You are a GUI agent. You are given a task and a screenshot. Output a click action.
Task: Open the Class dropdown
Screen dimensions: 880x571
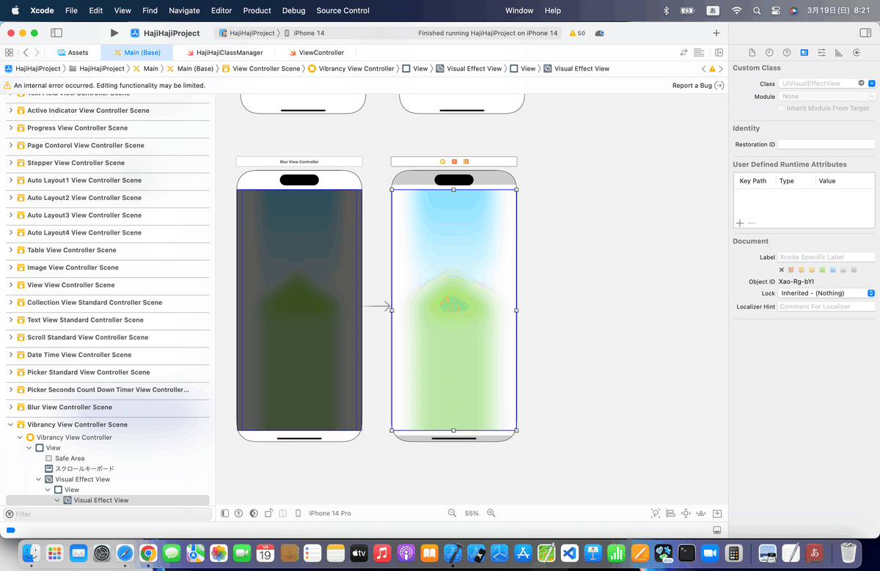click(871, 84)
